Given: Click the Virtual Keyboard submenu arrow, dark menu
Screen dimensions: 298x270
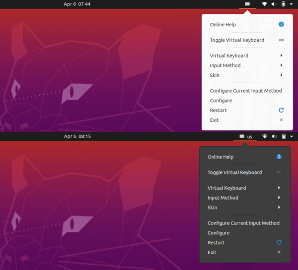Looking at the screenshot, I should coord(279,188).
